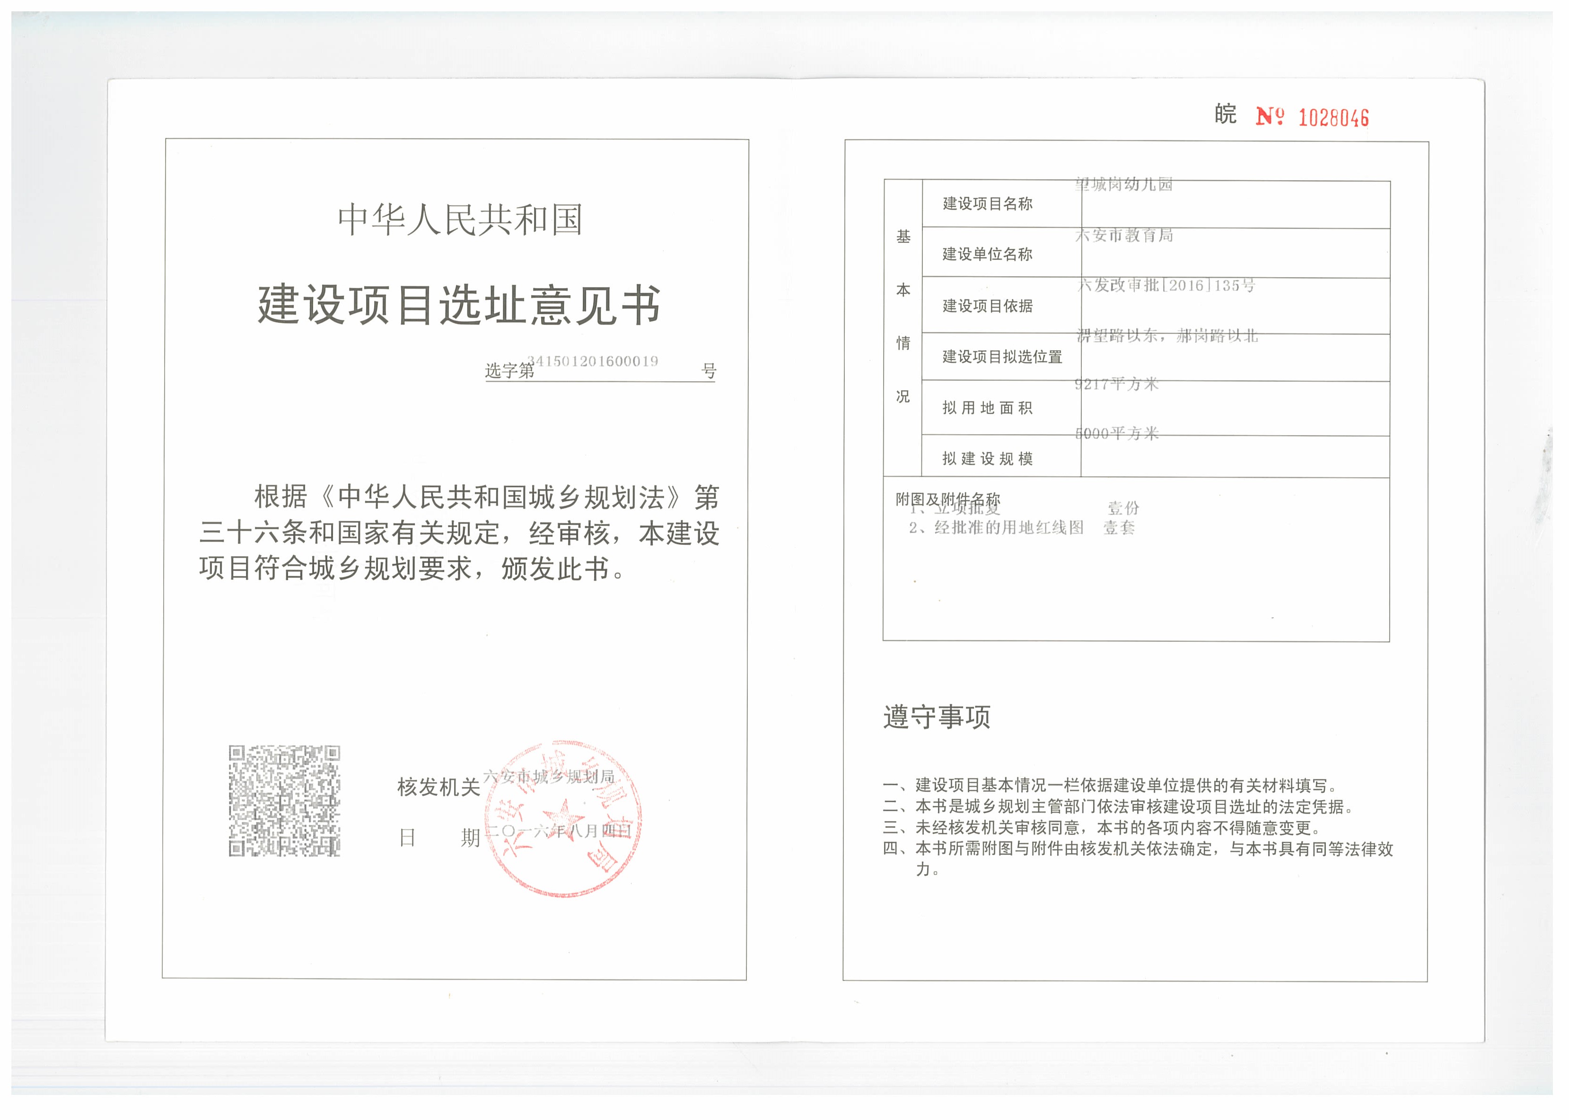Image resolution: width=1569 pixels, height=1120 pixels.
Task: Click the 建设项目依据 row label
Action: point(987,306)
